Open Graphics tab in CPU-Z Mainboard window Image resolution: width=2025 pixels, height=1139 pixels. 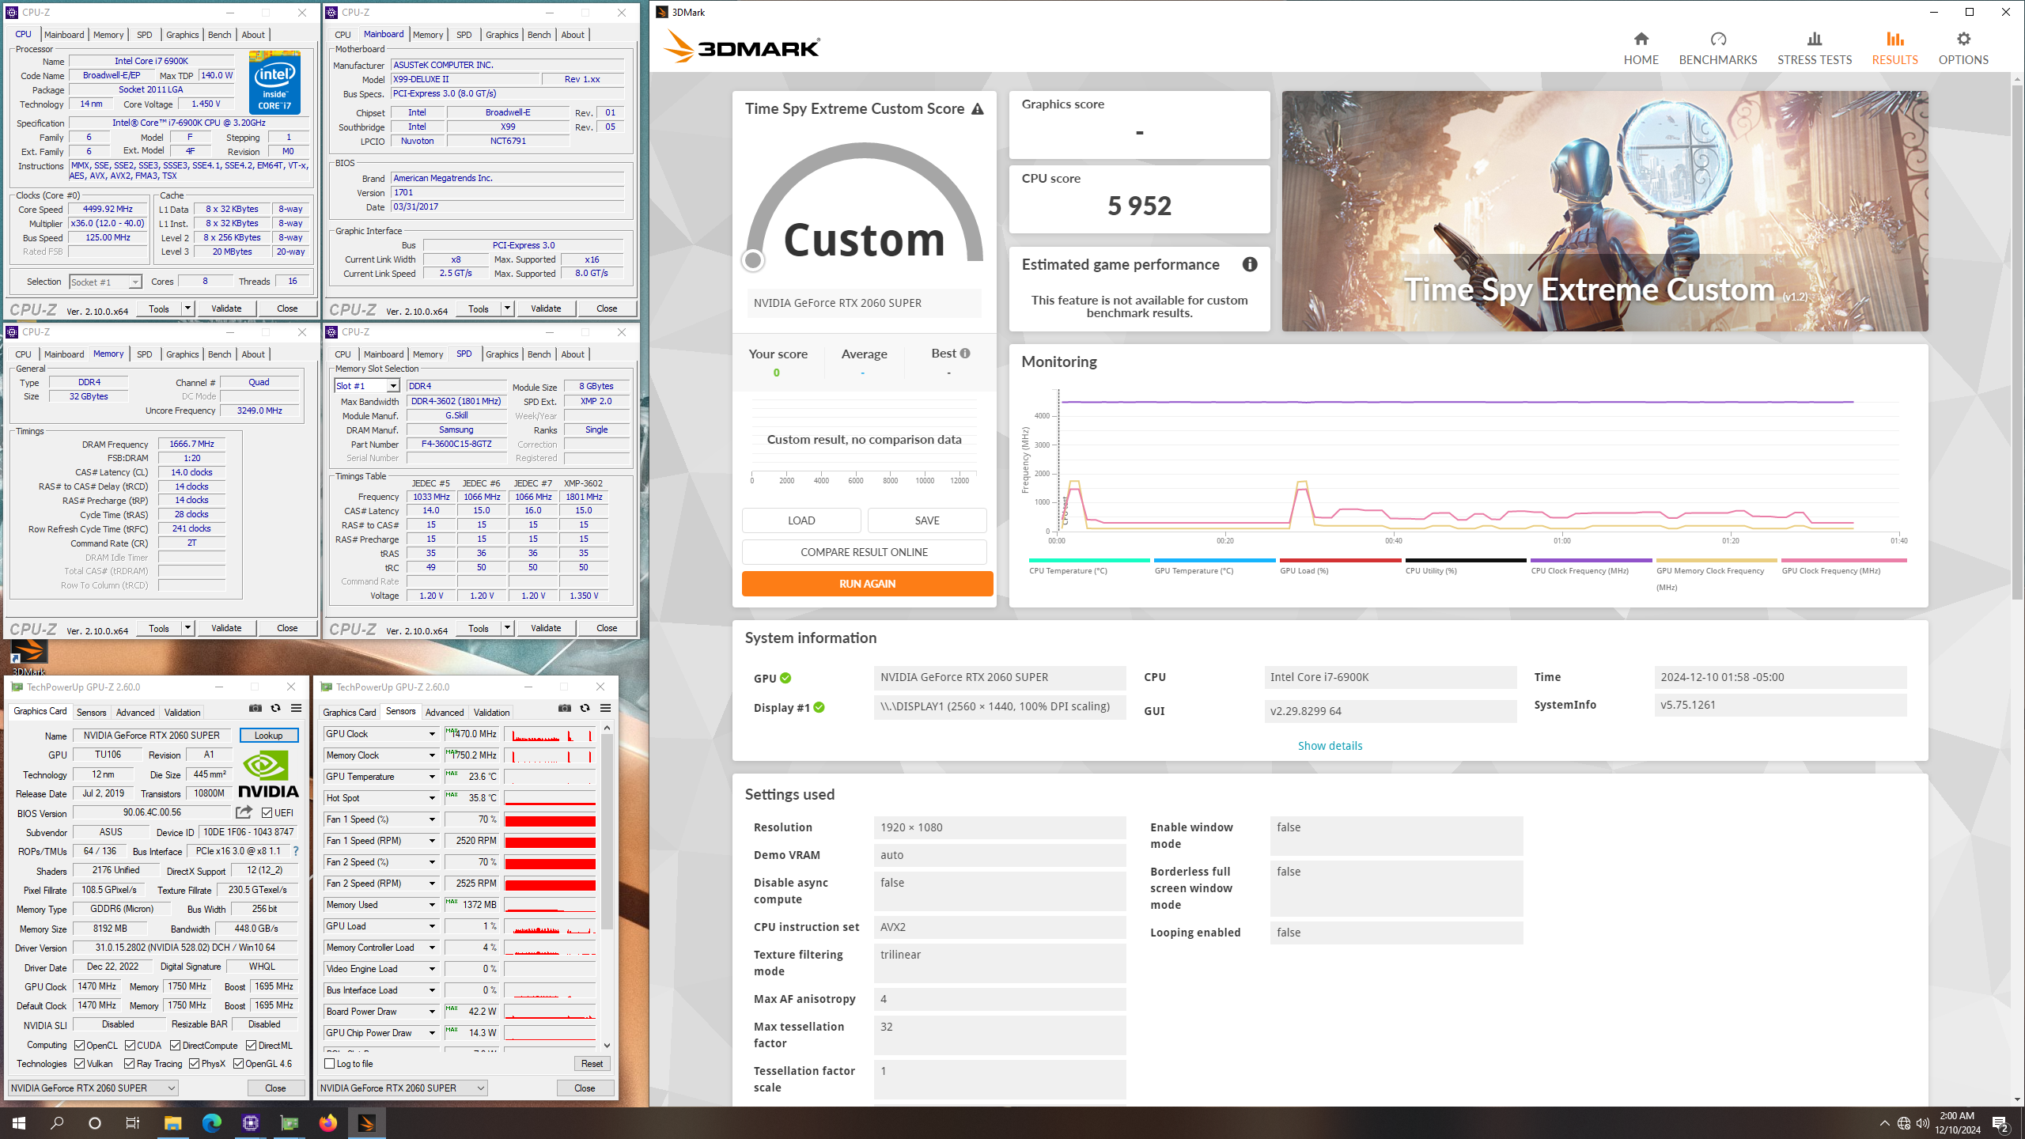pos(502,35)
